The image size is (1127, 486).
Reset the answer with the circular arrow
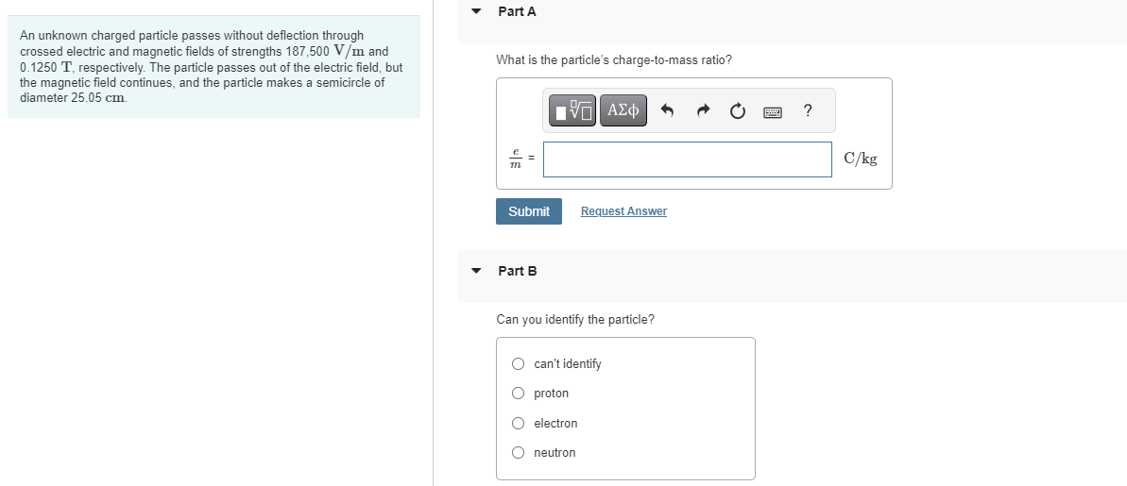(737, 112)
